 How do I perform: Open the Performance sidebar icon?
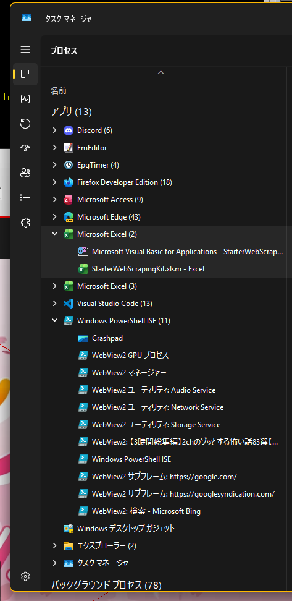[x=25, y=99]
